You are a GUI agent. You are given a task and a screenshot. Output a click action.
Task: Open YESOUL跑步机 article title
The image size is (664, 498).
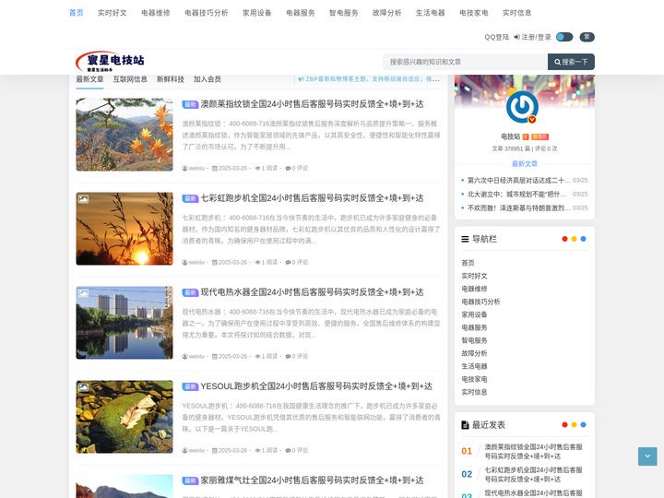pyautogui.click(x=316, y=386)
